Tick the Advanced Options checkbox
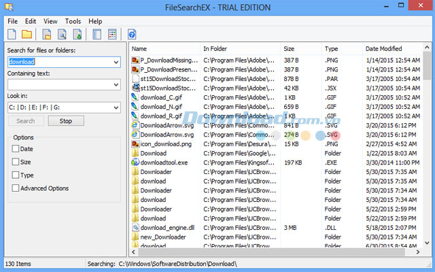 click(x=16, y=188)
